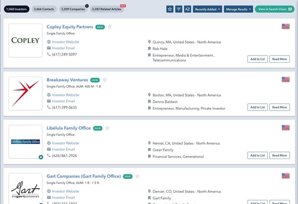
Task: Click bookmark icon beside Greer Family
Action: click(149, 150)
